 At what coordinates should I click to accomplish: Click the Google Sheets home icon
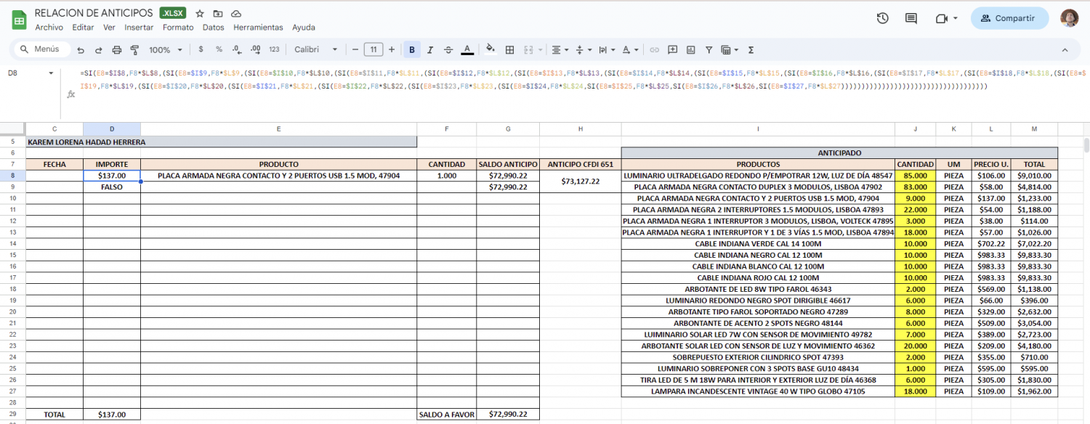click(19, 20)
